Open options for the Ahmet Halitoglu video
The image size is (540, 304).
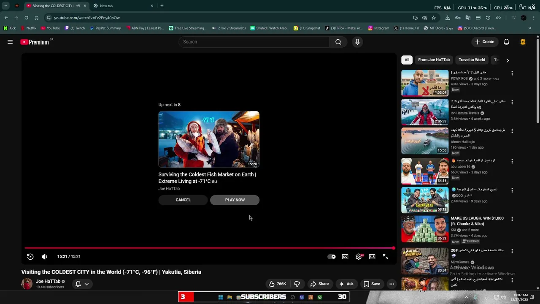coord(512,131)
